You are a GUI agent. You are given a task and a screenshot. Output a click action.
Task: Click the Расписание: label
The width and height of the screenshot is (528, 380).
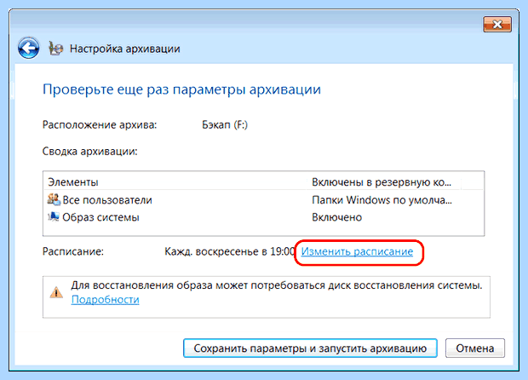[73, 251]
